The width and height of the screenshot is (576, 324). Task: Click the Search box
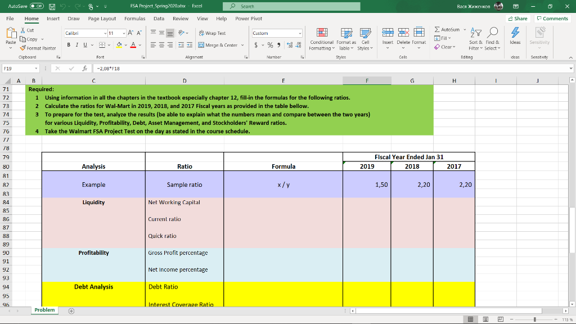[x=291, y=6]
